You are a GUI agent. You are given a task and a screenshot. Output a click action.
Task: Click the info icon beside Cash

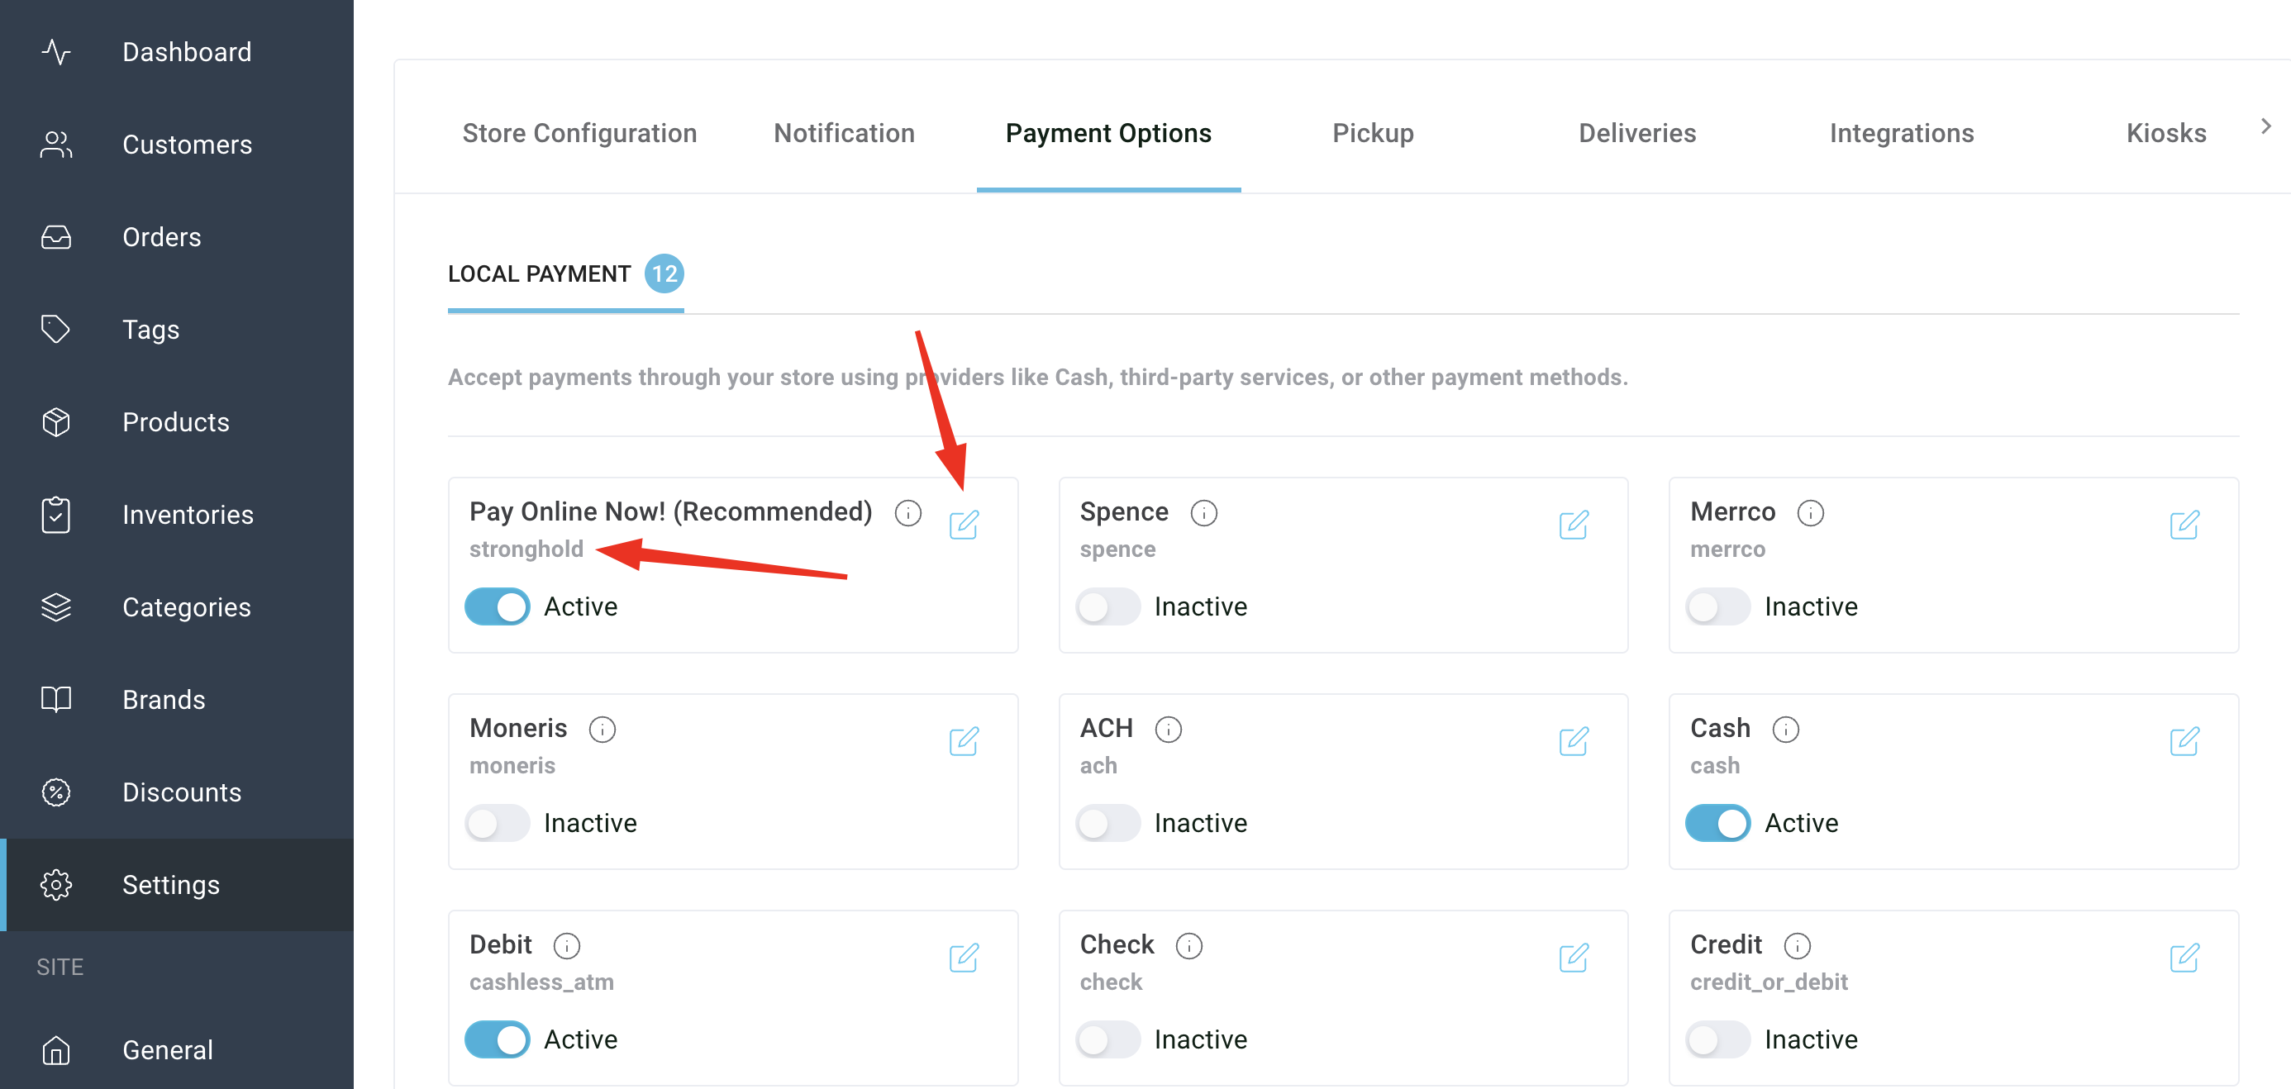click(x=1786, y=729)
